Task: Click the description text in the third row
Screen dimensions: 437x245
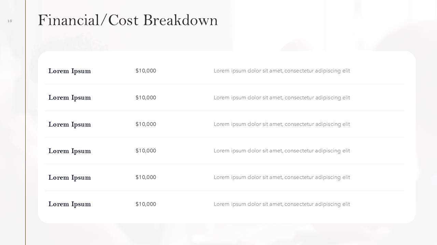Action: click(x=282, y=124)
